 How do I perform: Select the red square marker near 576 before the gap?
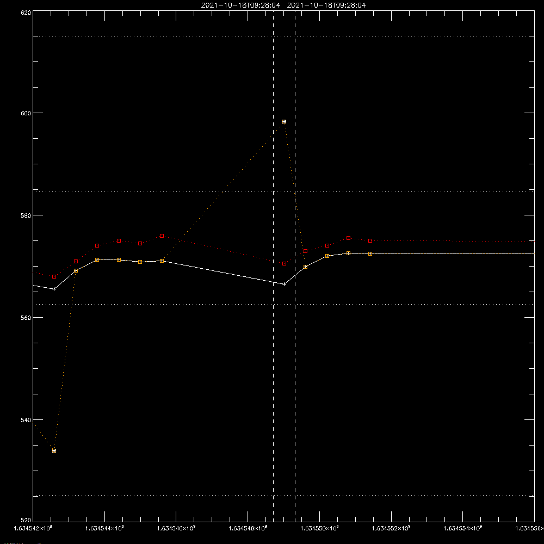pyautogui.click(x=162, y=236)
